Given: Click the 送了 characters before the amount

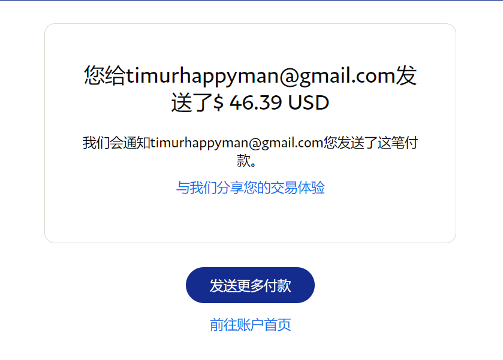Looking at the screenshot, I should (x=192, y=102).
